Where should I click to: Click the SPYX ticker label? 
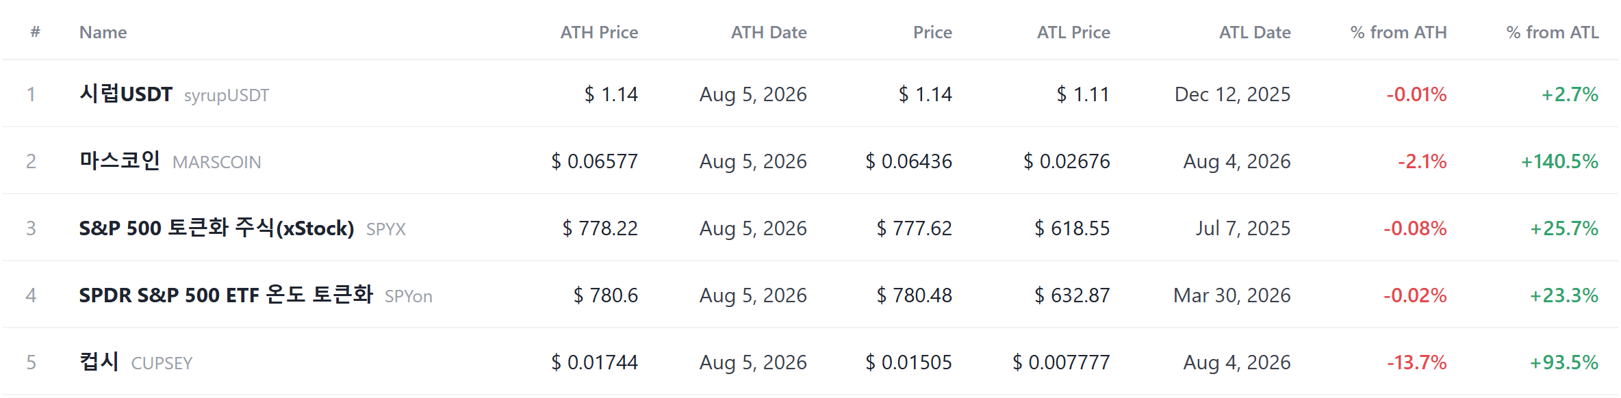(x=386, y=229)
